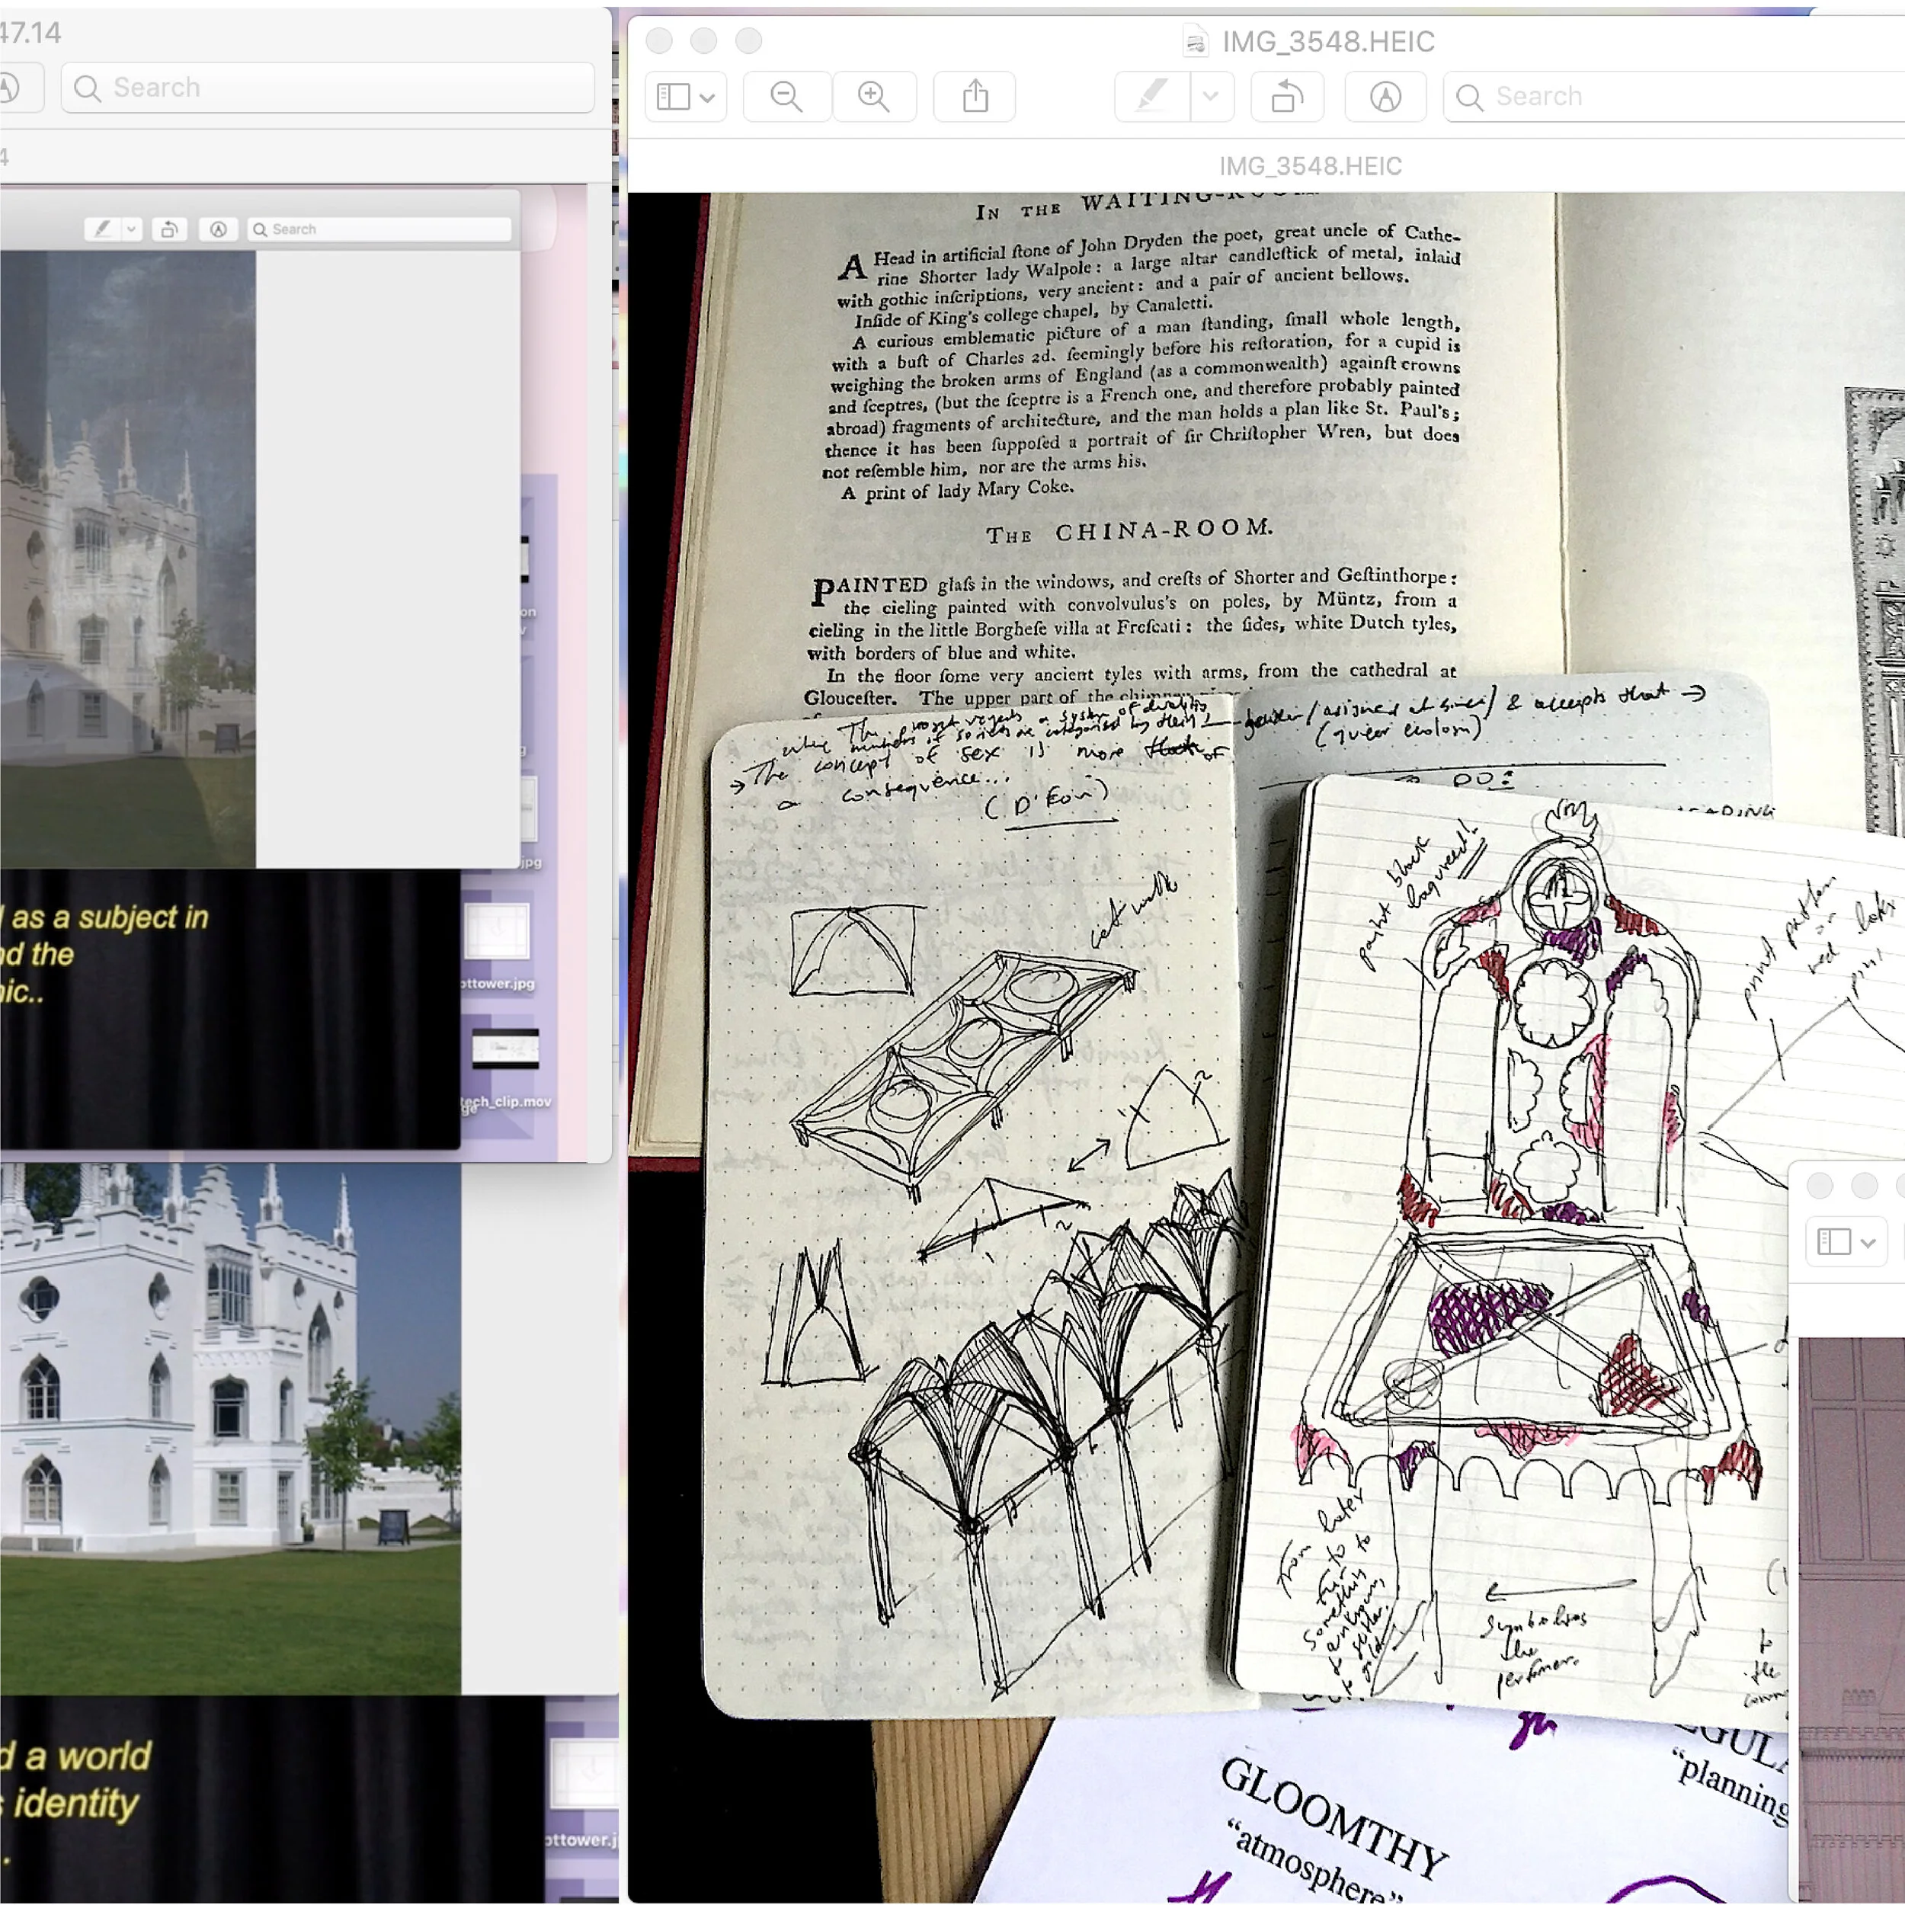1905x1905 pixels.
Task: Zoom out in the IMG_3548.HEIC window
Action: click(786, 97)
